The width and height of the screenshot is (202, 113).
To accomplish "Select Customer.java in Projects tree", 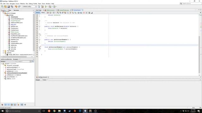I will click(x=15, y=30).
